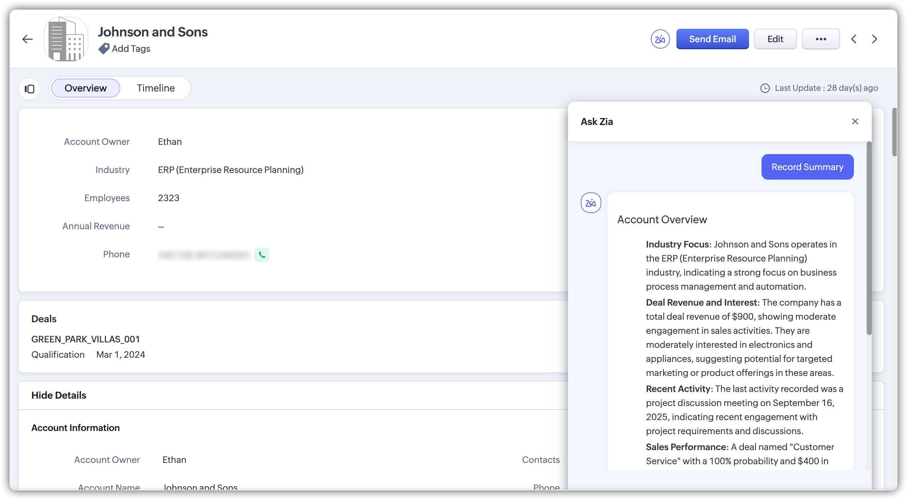Open the more options ellipsis menu
Screen dimensions: 907x500
(x=821, y=39)
